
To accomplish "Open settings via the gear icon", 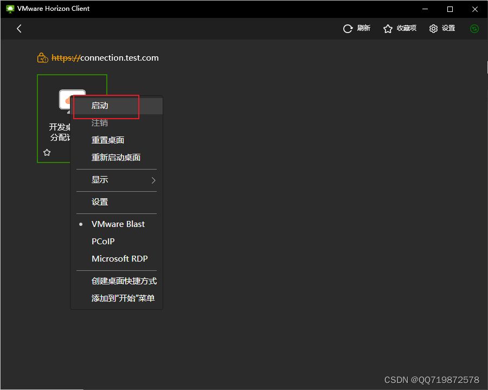I will 433,29.
